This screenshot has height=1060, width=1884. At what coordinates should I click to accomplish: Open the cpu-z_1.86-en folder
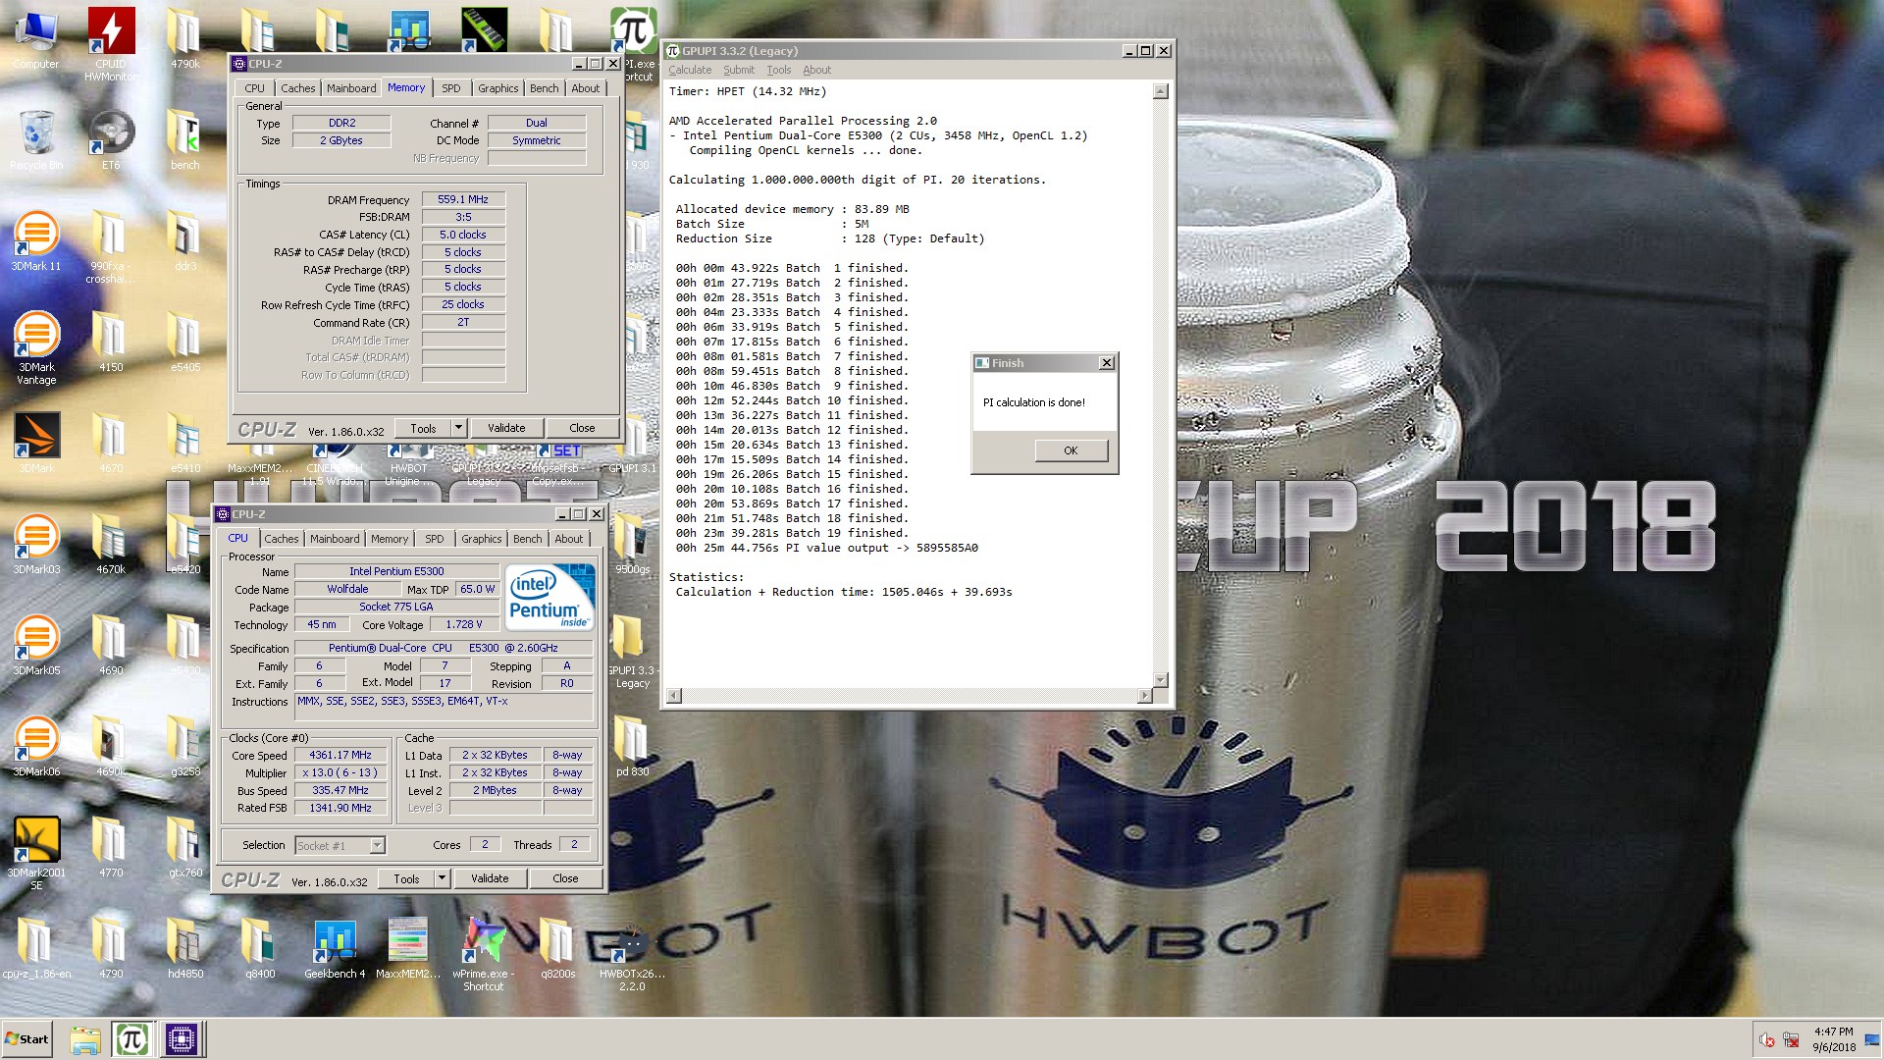(36, 949)
